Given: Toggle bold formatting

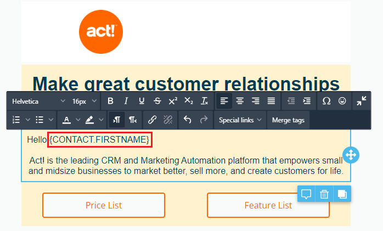Looking at the screenshot, I should [x=110, y=101].
